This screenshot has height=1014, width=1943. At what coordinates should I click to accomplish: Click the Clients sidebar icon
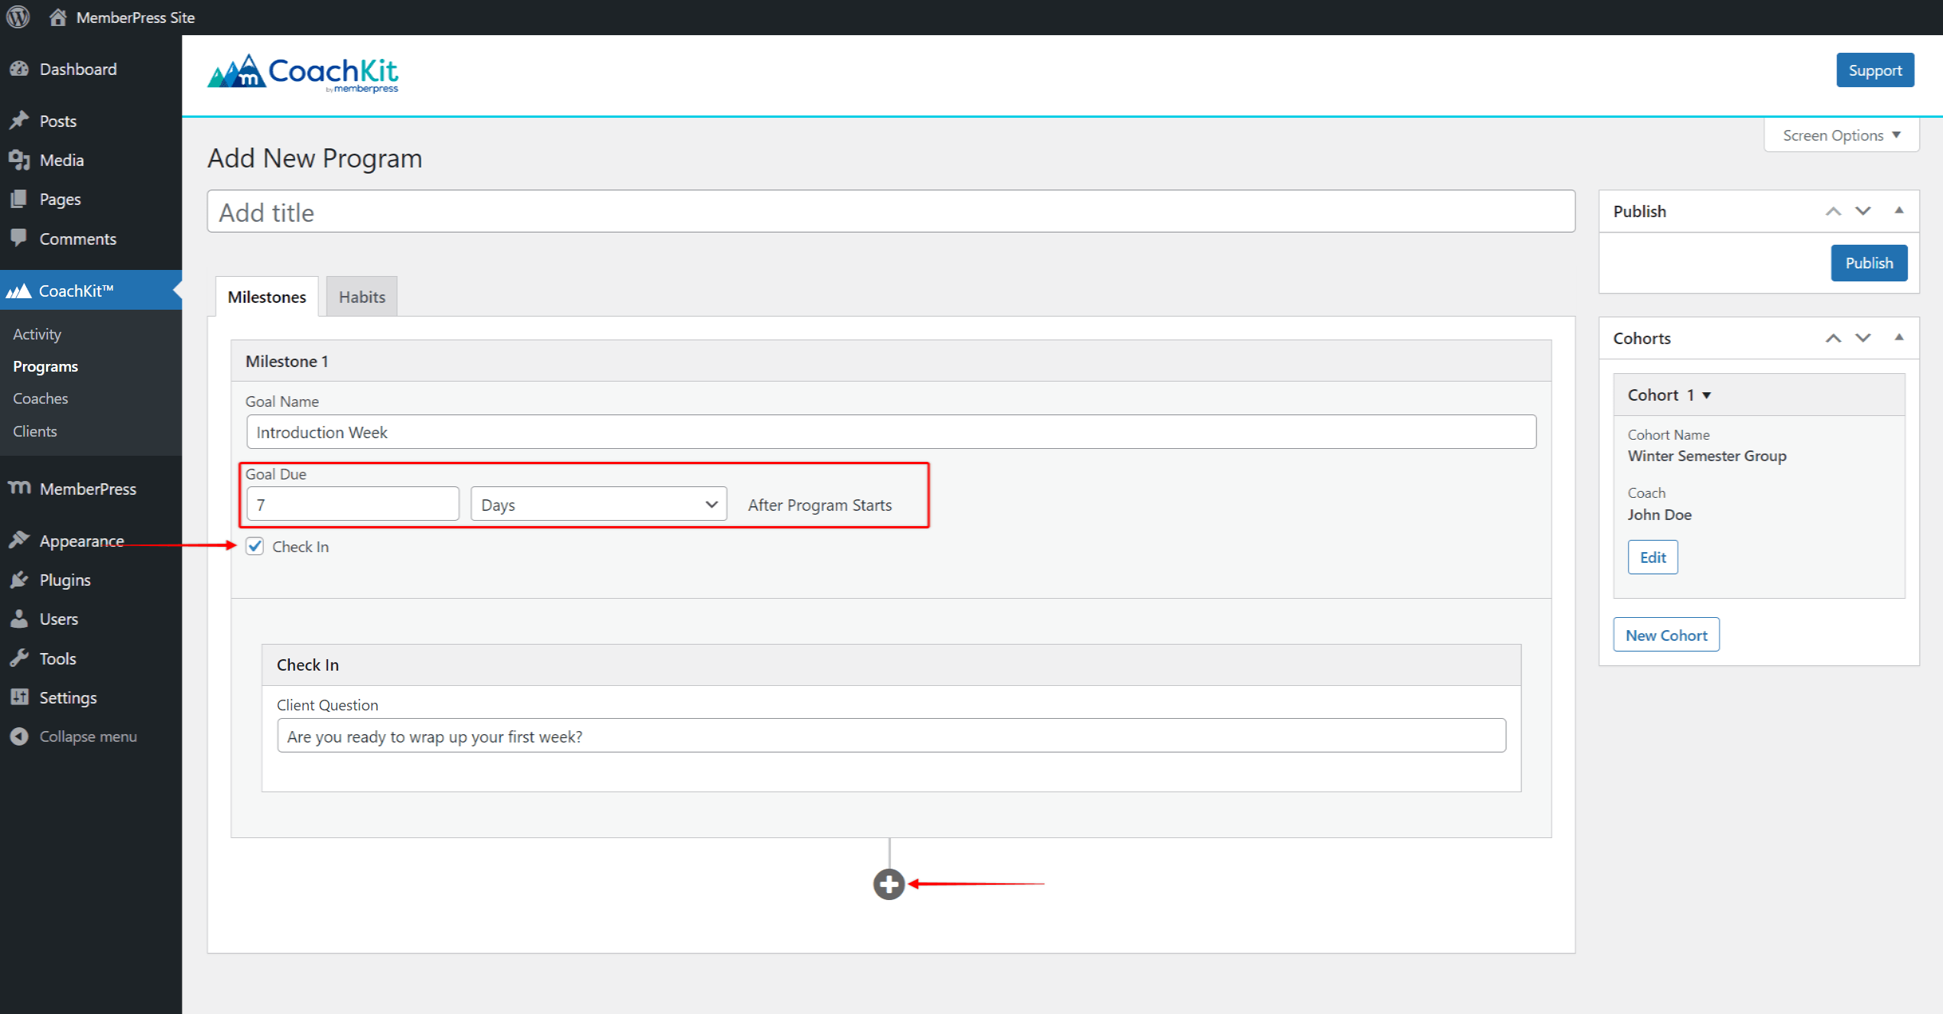click(x=34, y=429)
